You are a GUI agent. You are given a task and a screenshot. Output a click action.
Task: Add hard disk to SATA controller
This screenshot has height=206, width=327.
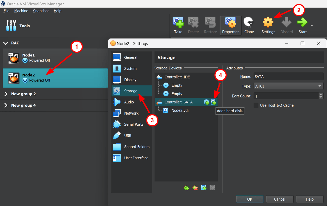[x=214, y=102]
